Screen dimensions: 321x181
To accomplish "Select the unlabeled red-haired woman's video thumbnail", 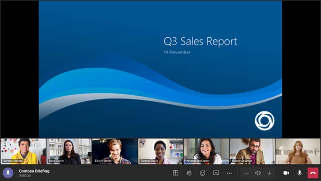I will tap(298, 151).
